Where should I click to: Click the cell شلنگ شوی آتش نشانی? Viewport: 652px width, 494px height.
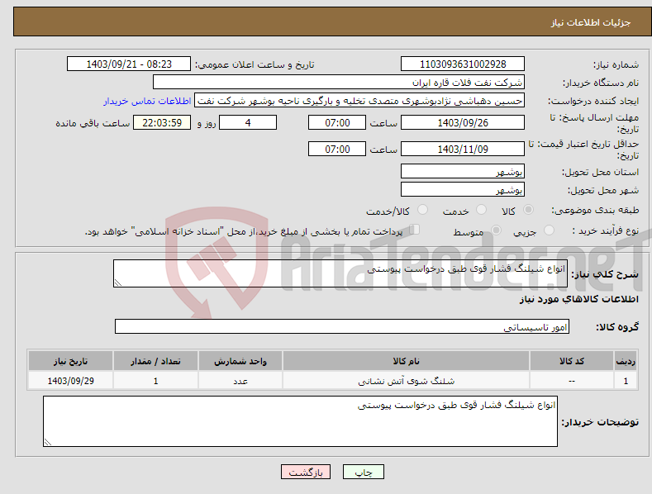(406, 381)
